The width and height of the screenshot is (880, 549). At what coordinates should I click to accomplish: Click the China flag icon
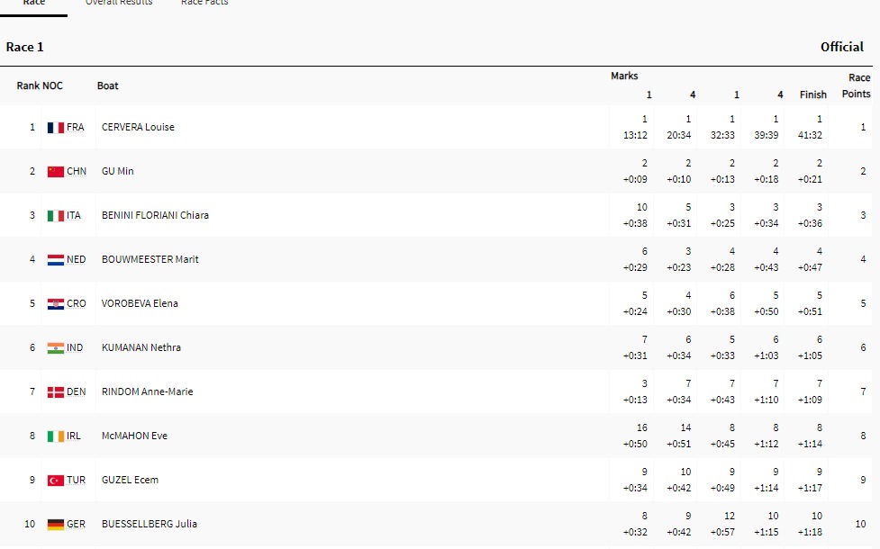56,172
